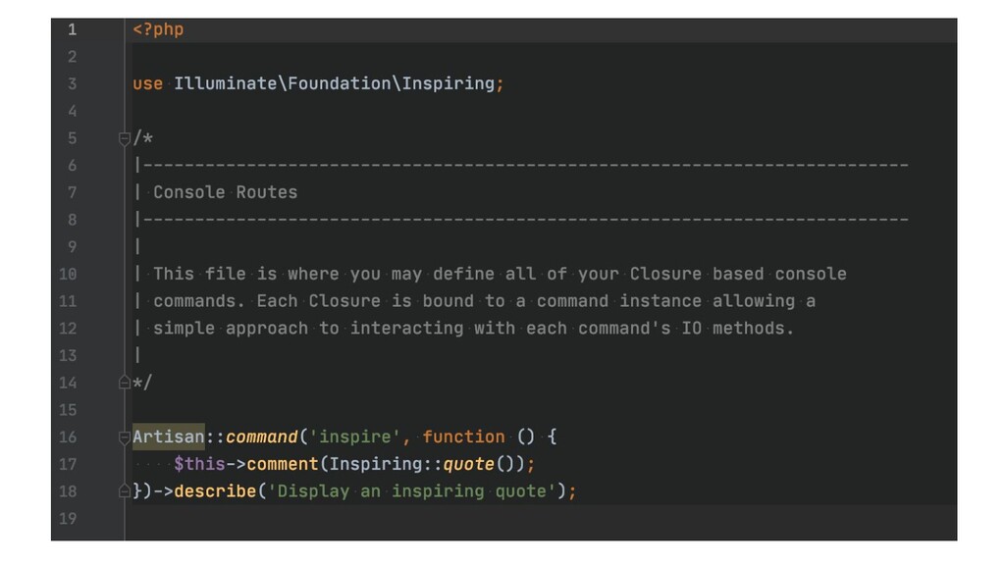Click line number 19 in the gutter
The width and height of the screenshot is (1005, 565).
click(68, 518)
